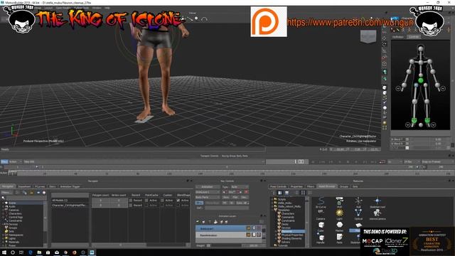Select Templates folder in Asset Browser tree

[284, 210]
